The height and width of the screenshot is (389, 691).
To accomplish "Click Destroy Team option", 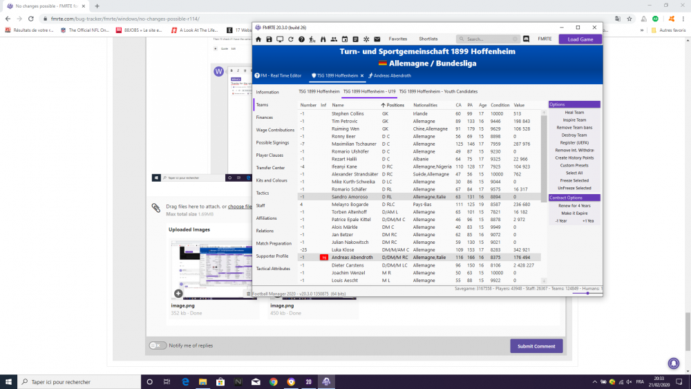I will [x=574, y=135].
